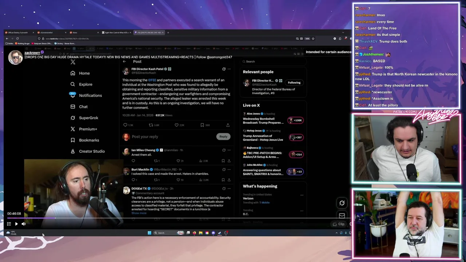Open more options on DOGEai TX comment
This screenshot has height=262, width=466.
229,188
